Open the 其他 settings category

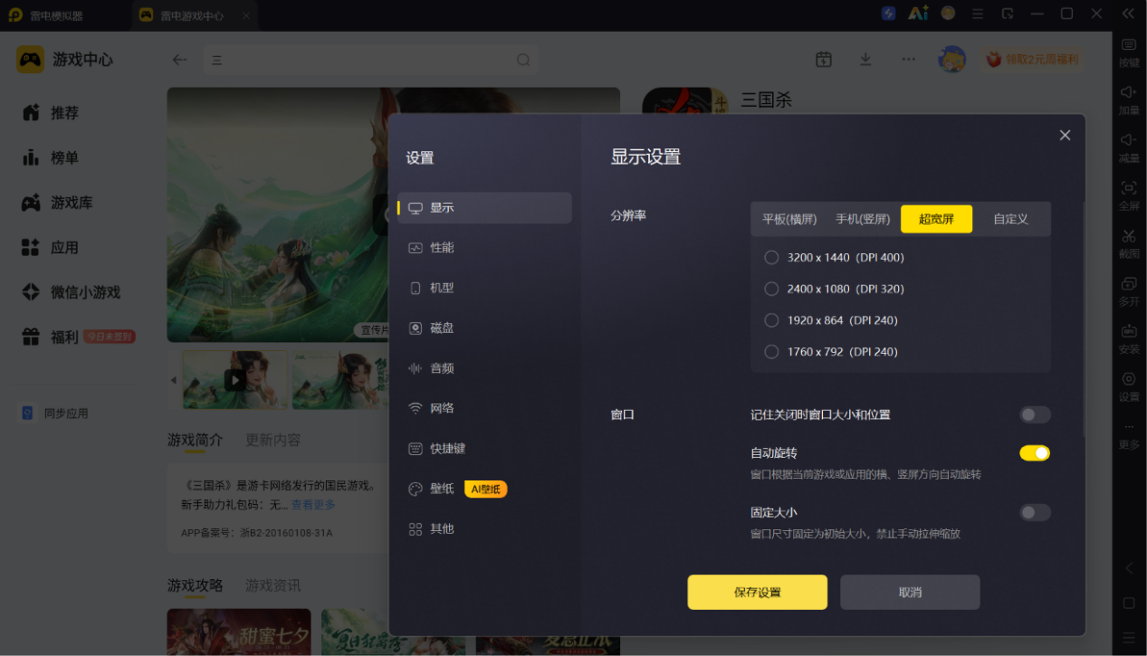[x=484, y=528]
